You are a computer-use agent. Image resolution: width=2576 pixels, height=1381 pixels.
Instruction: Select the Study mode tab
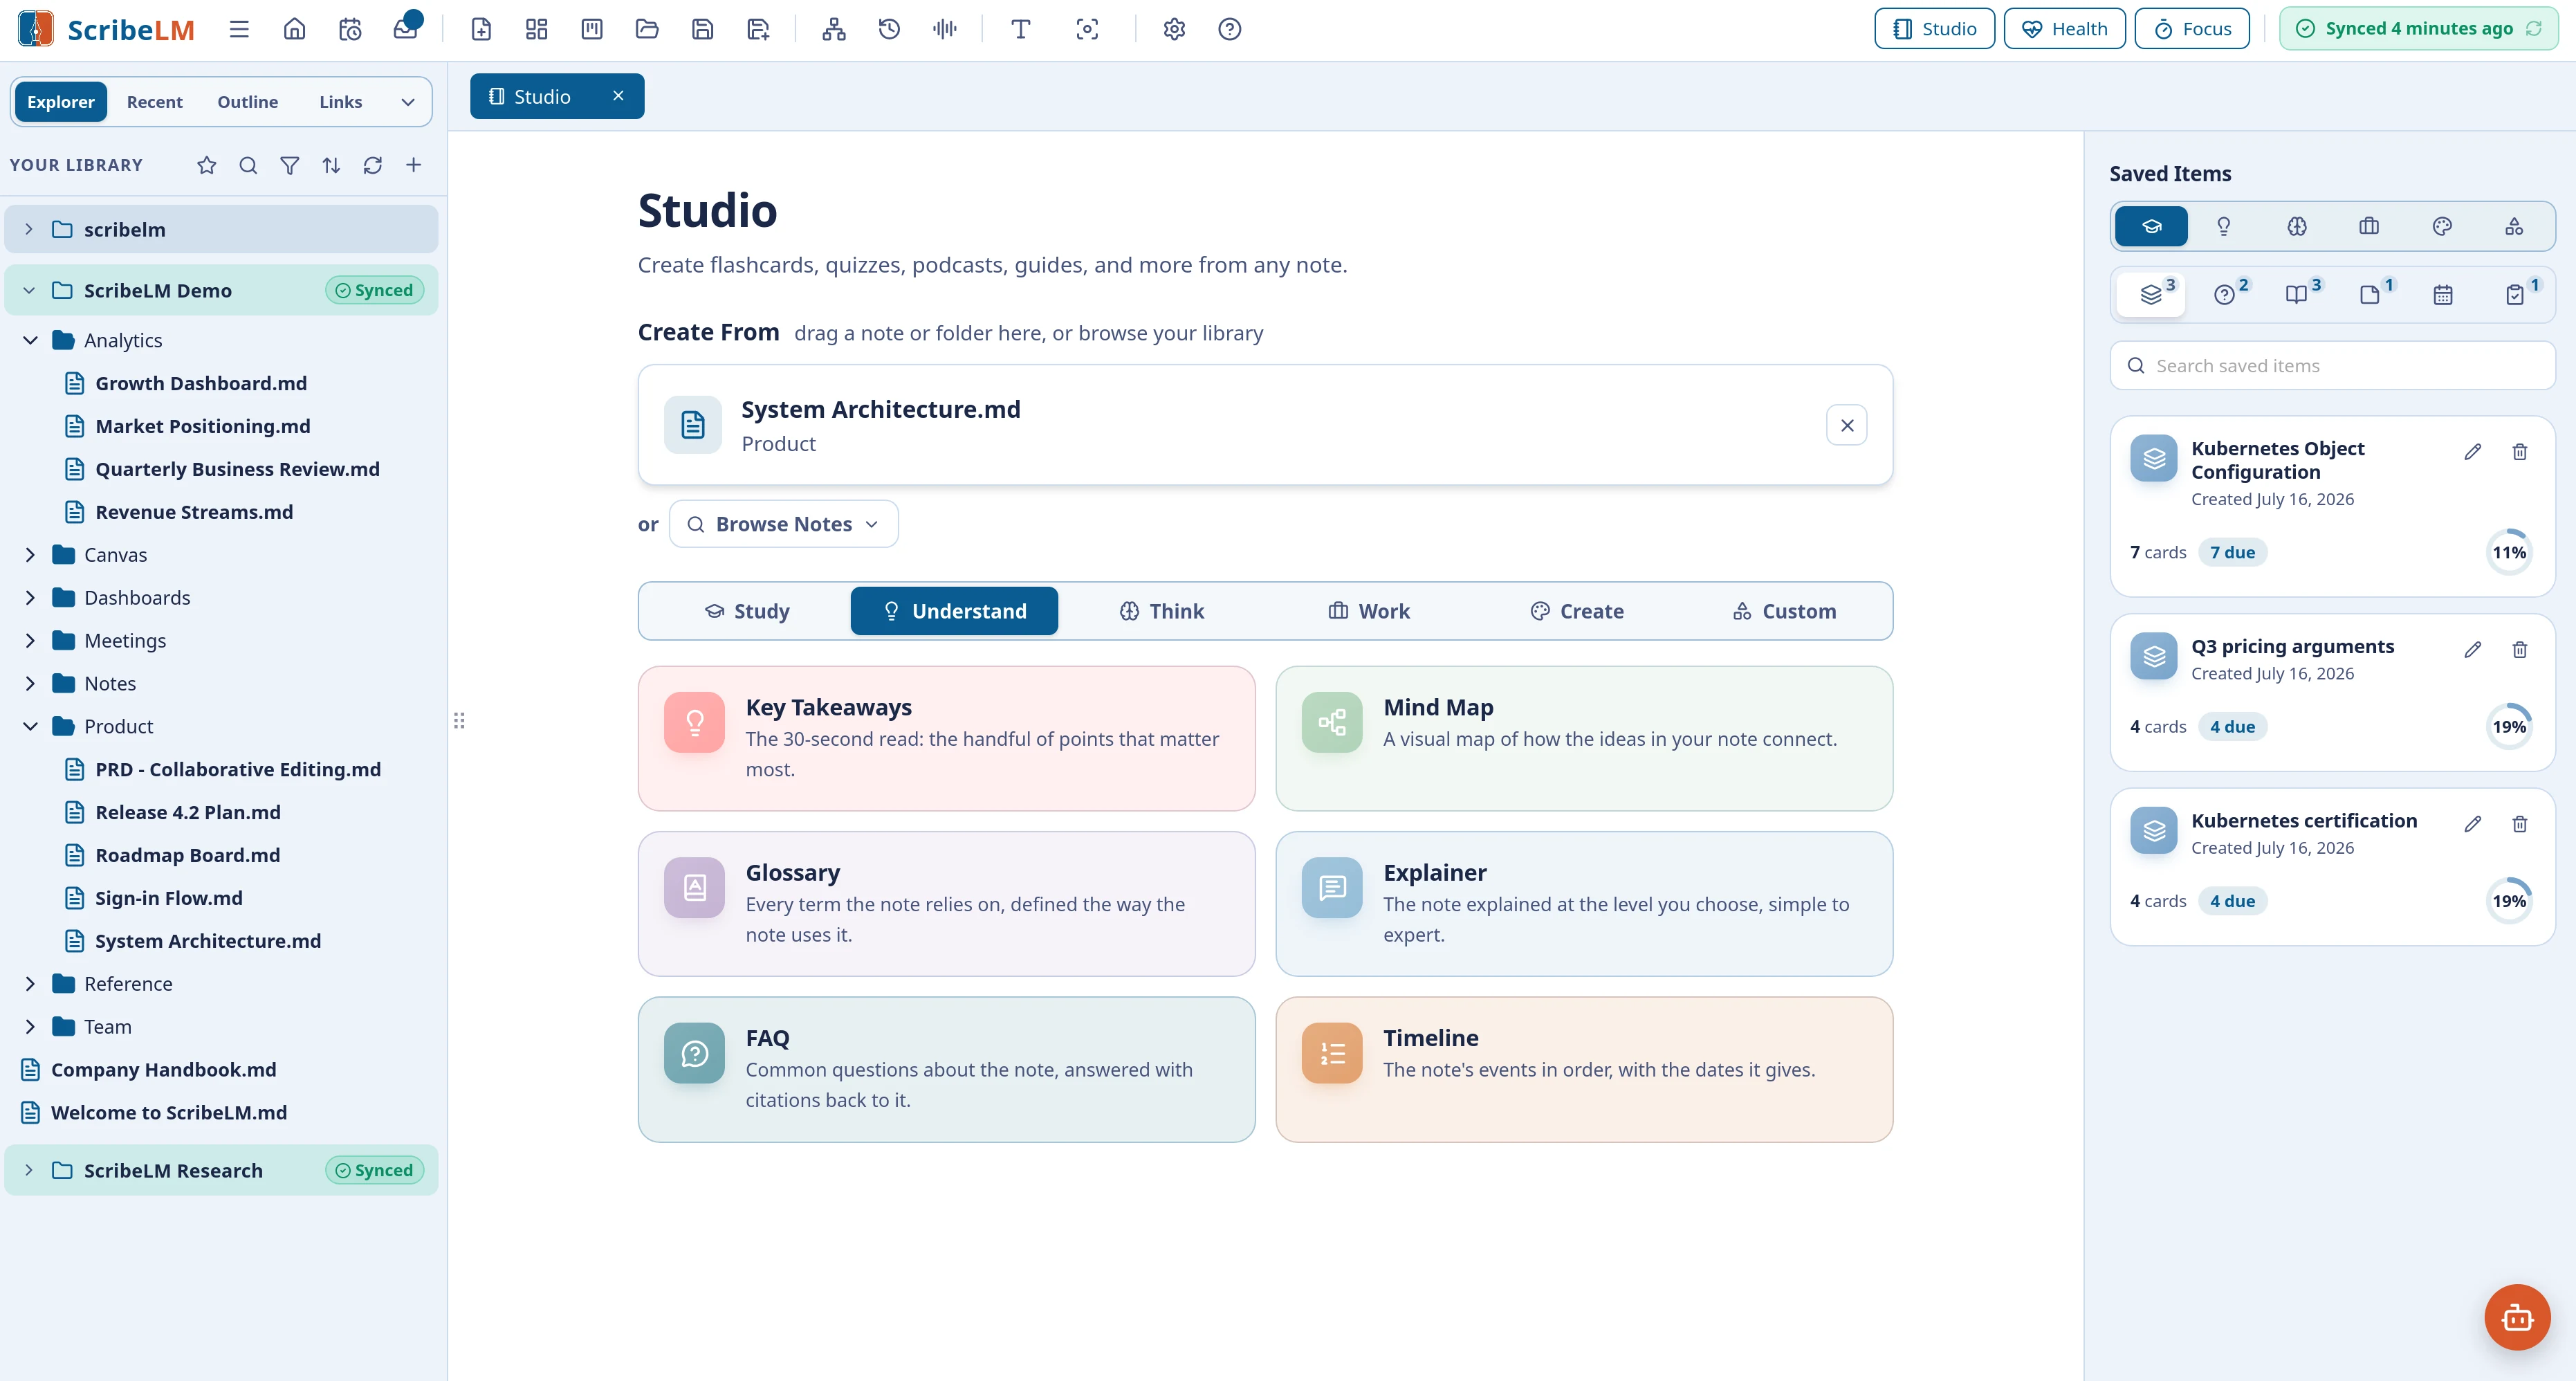click(746, 611)
